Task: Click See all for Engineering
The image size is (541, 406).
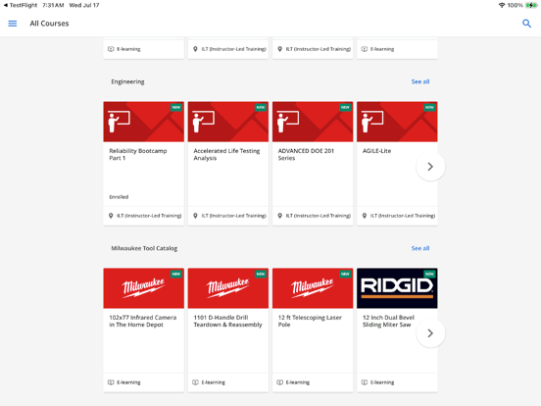Action: [420, 81]
